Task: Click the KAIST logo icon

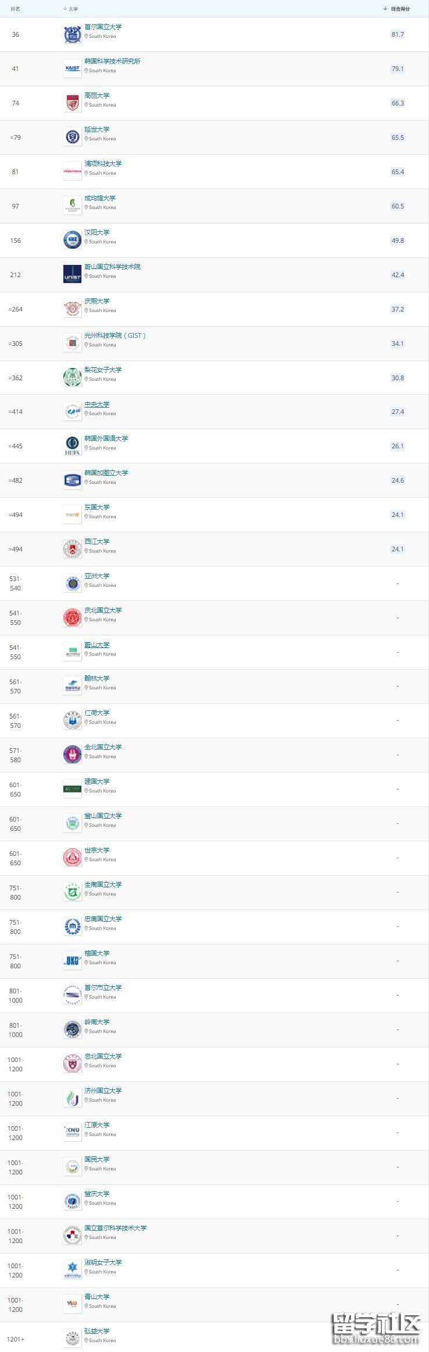Action: click(72, 69)
